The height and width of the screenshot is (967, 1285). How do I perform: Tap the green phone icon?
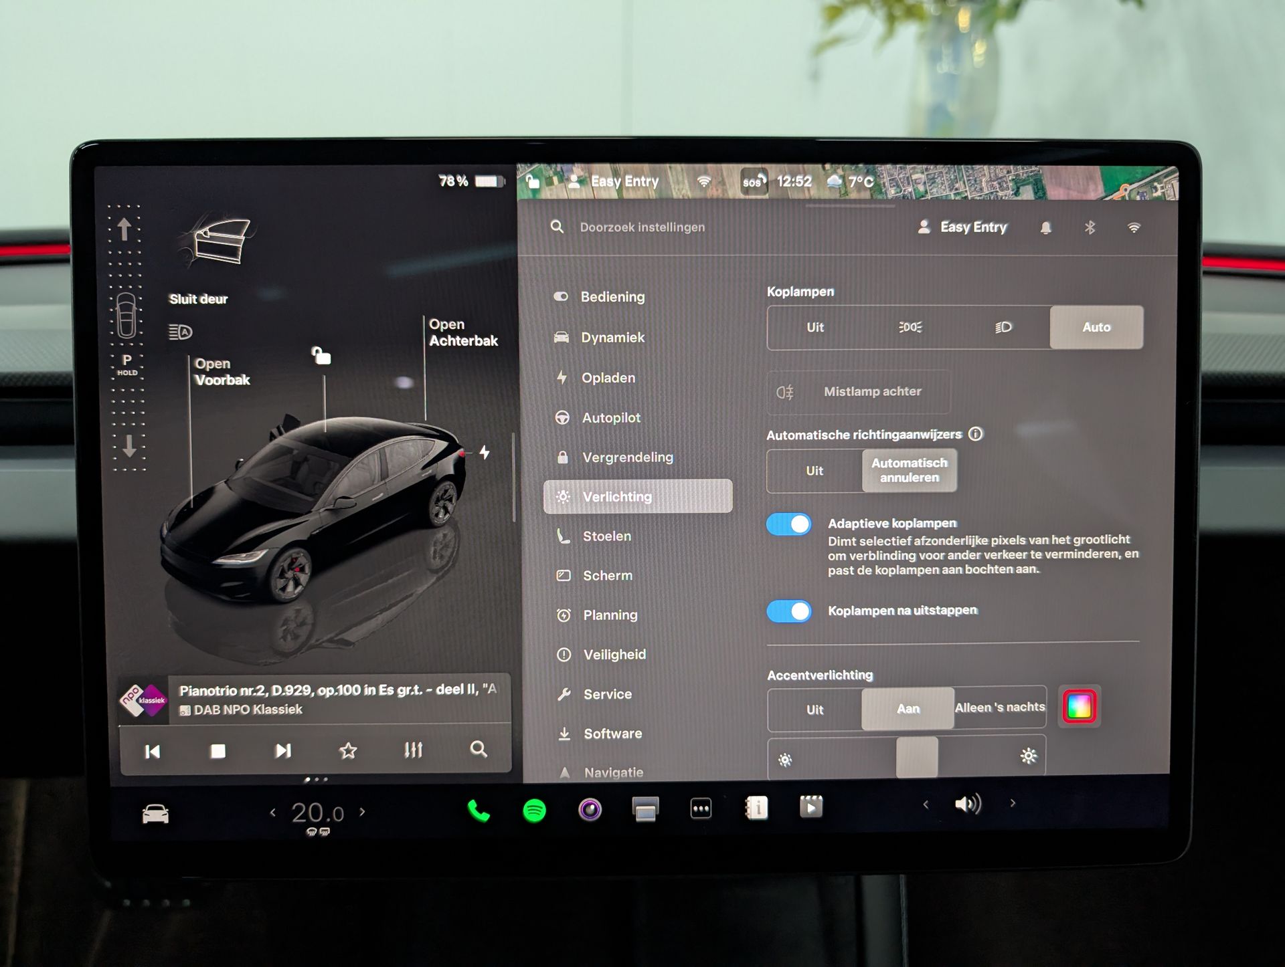click(479, 811)
